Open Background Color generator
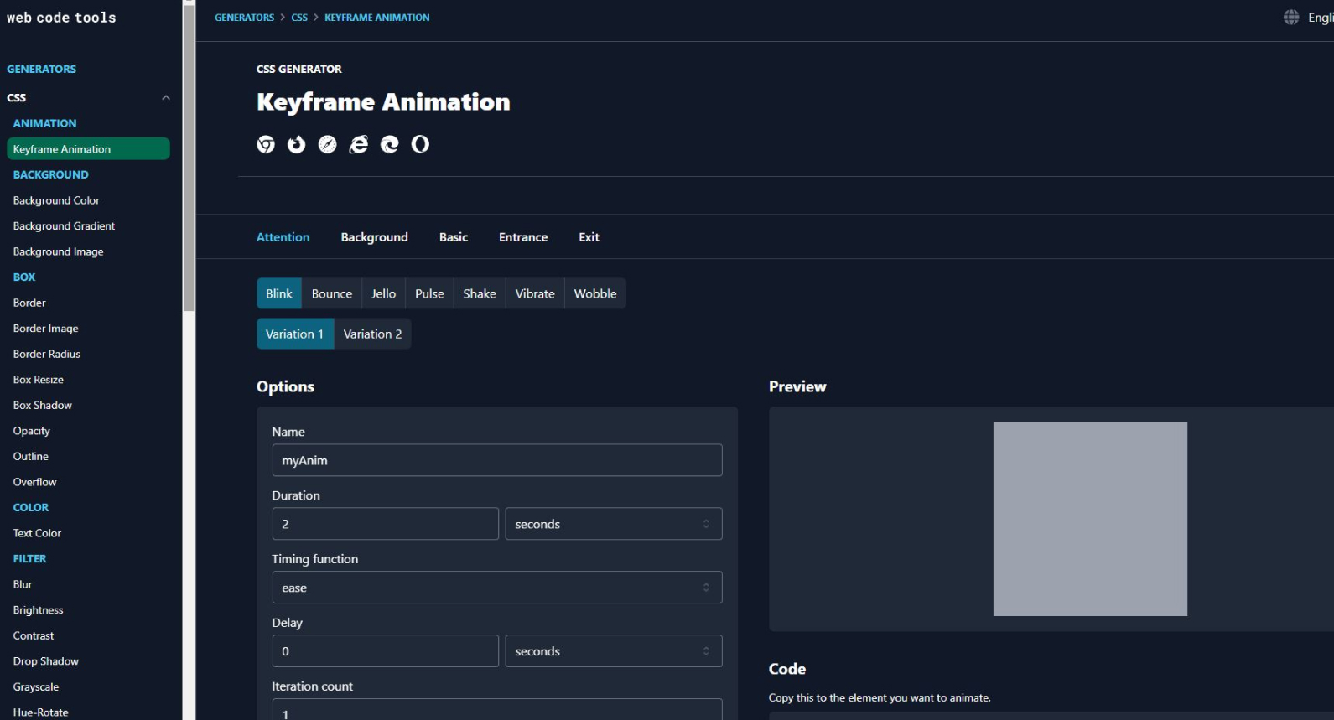1334x720 pixels. [56, 200]
